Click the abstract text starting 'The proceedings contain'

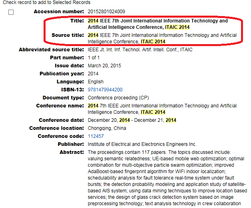(x=167, y=178)
